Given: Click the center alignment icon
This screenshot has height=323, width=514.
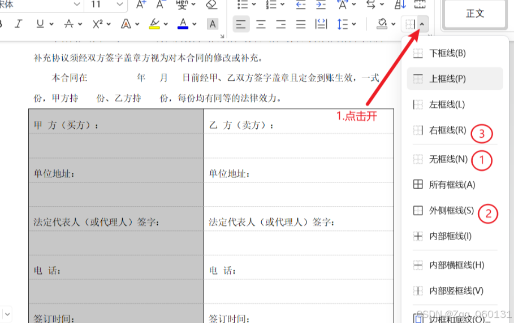Looking at the screenshot, I should (261, 24).
